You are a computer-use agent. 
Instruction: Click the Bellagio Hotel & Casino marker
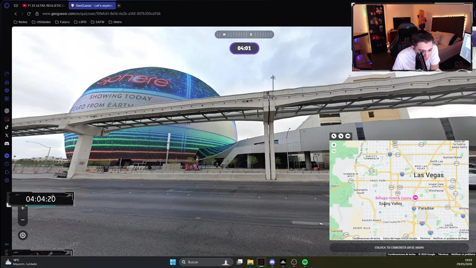(415, 198)
